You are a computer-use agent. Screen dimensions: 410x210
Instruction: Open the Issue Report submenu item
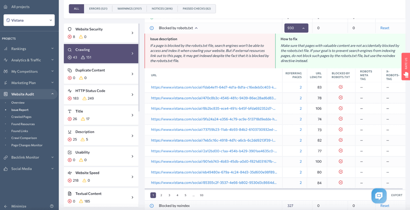point(20,110)
